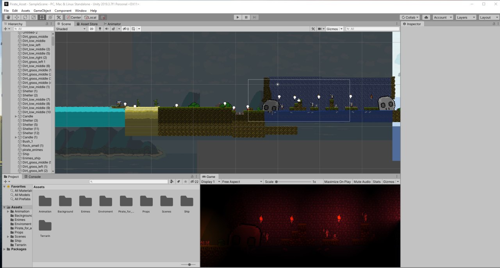Open the GameObject menu
Viewport: 500px width, 268px height.
click(x=42, y=11)
